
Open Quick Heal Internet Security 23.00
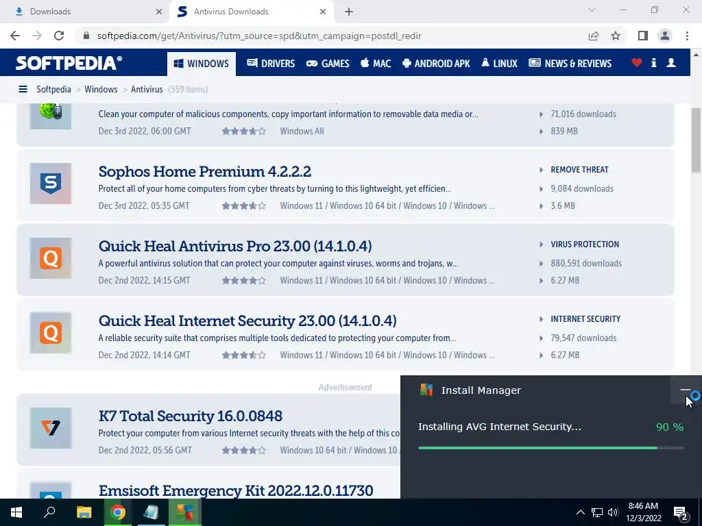point(247,321)
